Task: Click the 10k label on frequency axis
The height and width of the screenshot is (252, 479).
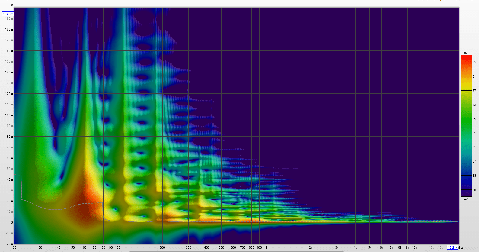Action: tap(414, 247)
